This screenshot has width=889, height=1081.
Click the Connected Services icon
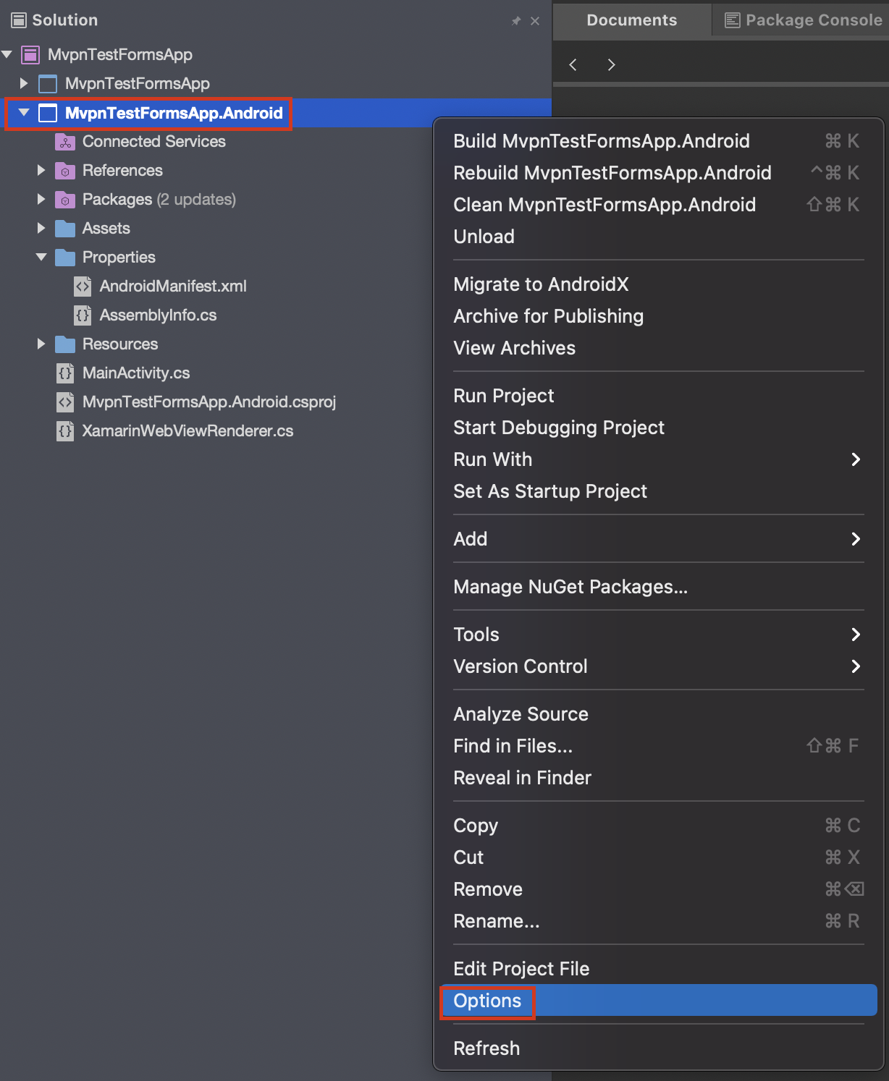[x=65, y=142]
